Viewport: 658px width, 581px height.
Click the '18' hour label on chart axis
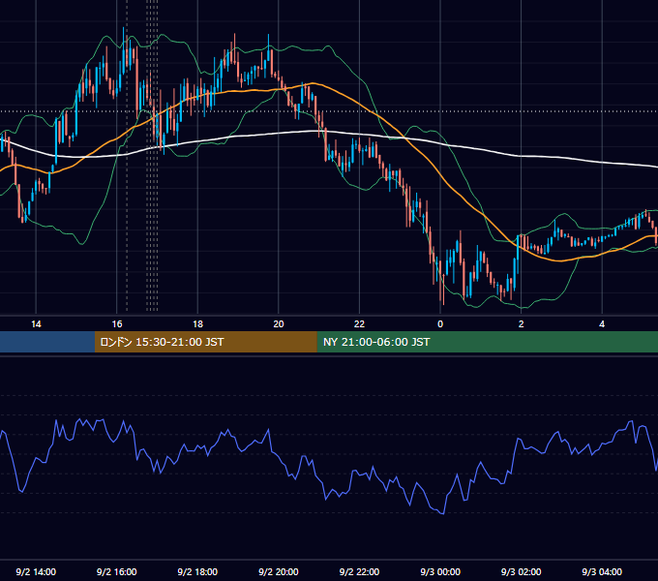197,324
